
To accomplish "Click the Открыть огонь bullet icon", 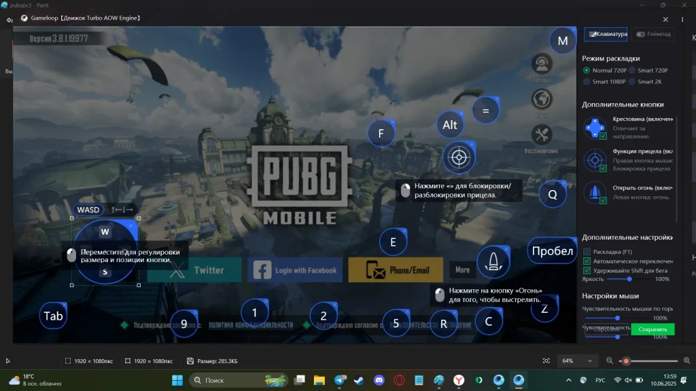I will pos(595,192).
